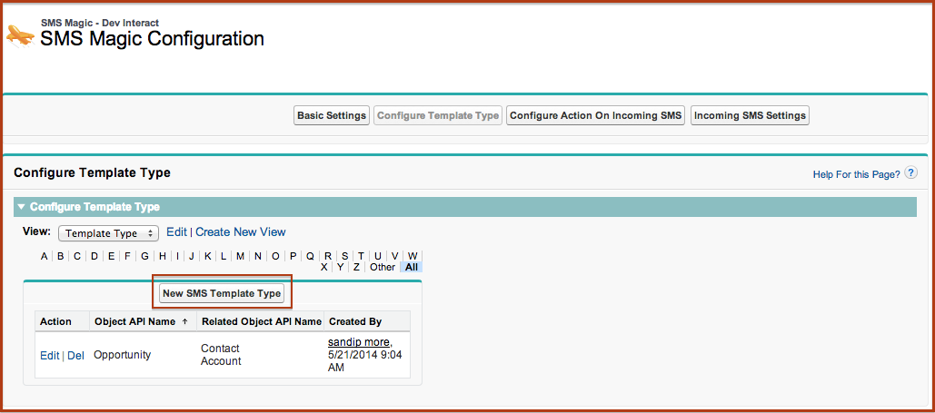
Task: Edit the Opportunity template type row
Action: coord(49,355)
